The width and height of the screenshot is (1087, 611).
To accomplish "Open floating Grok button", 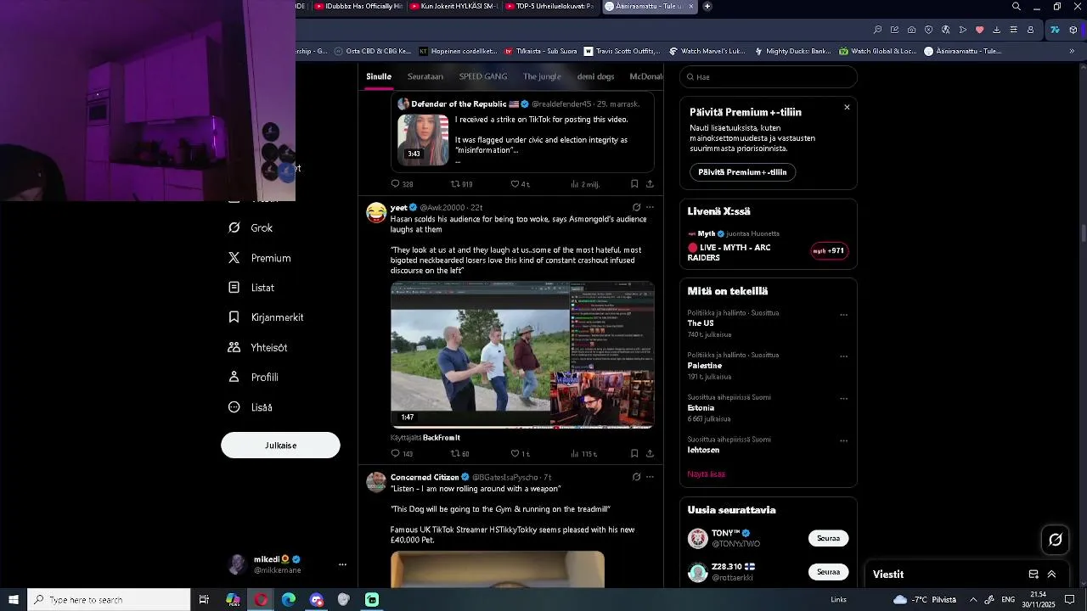I will point(1056,540).
